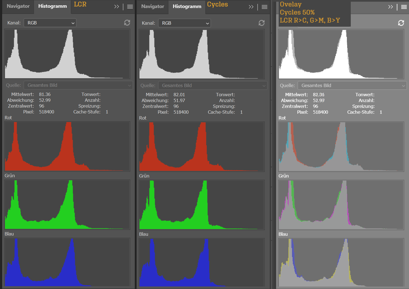This screenshot has width=409, height=289.
Task: Open Quelle Gesamtes Bild dropdown, middle panel
Action: 212,85
